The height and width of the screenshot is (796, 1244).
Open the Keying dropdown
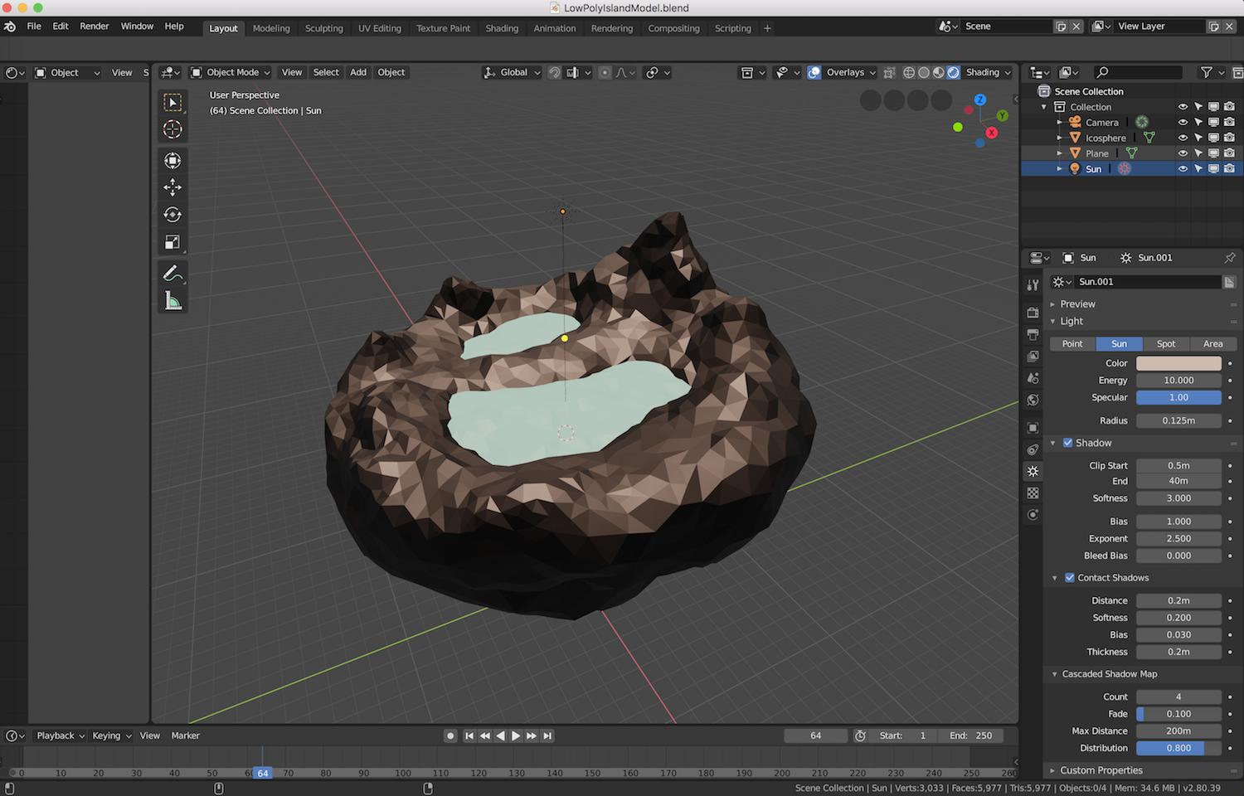click(111, 735)
